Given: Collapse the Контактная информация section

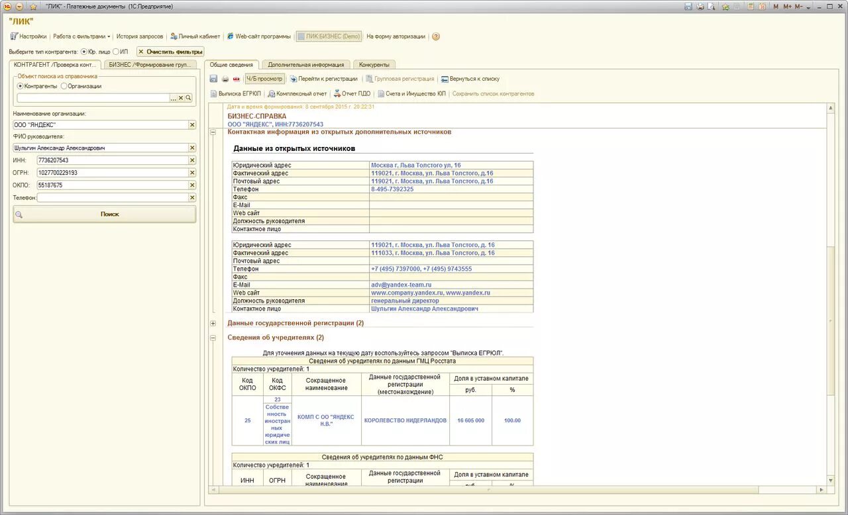Looking at the screenshot, I should point(213,132).
